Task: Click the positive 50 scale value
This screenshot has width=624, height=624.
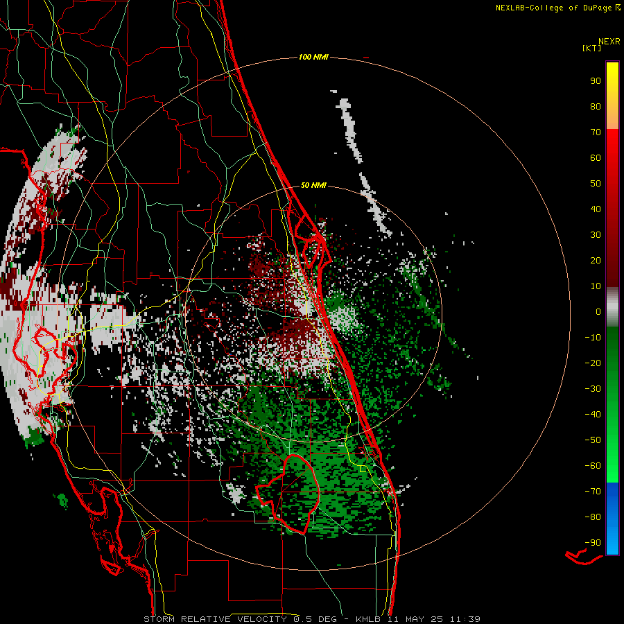Action: pos(596,184)
